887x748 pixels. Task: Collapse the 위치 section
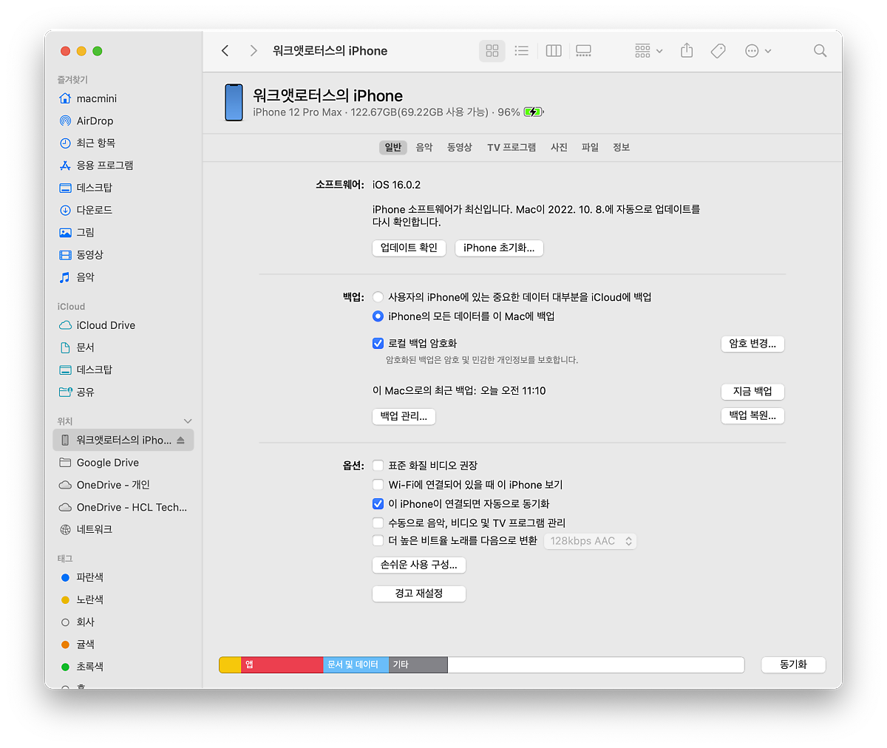[x=188, y=421]
